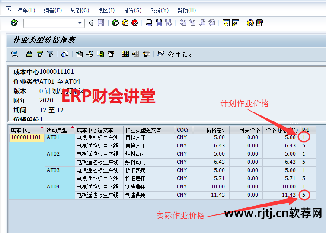Export to local file icon
Screen dimensions: 326x233
(x=100, y=54)
